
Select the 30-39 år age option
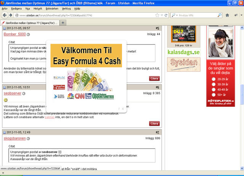pos(213,84)
